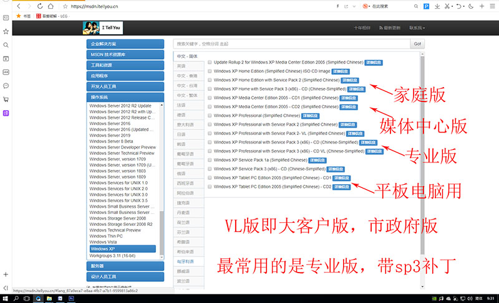The image size is (499, 303).
Task: Open the browser hamburger menu
Action: pyautogui.click(x=492, y=6)
